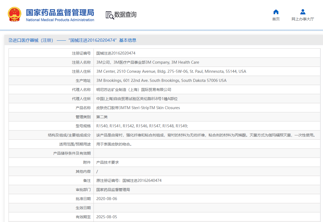The width and height of the screenshot is (323, 222).
Task: Click the 生效日期 label cell
Action: [x=51, y=208]
